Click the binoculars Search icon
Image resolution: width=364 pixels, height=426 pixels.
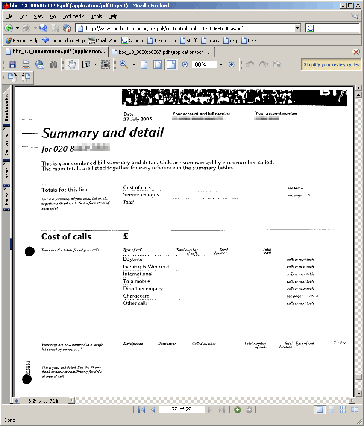53,65
